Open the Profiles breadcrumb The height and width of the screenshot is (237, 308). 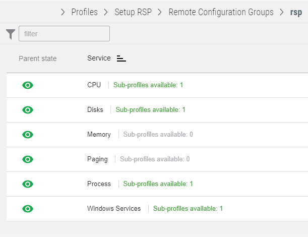[85, 12]
